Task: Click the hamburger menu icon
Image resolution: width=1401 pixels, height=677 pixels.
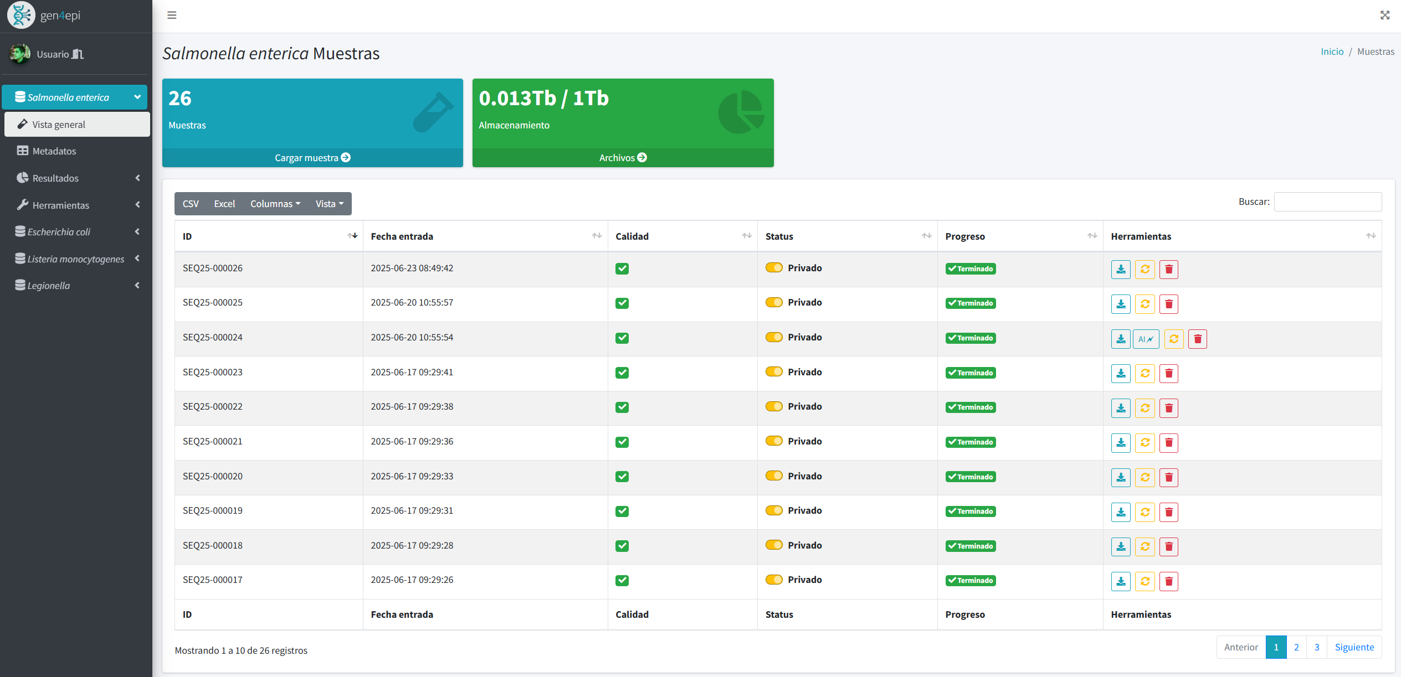Action: click(172, 15)
